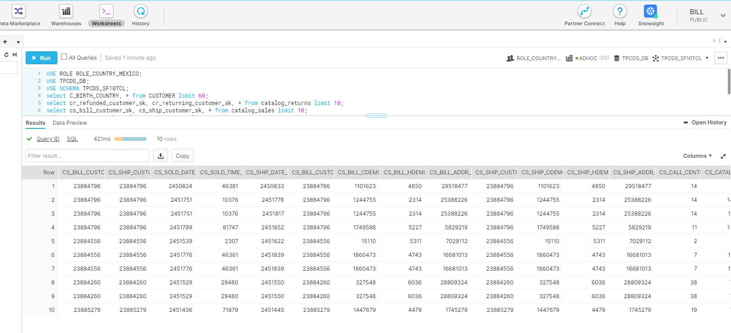
Task: Open the Warehouses page icon
Action: (66, 11)
